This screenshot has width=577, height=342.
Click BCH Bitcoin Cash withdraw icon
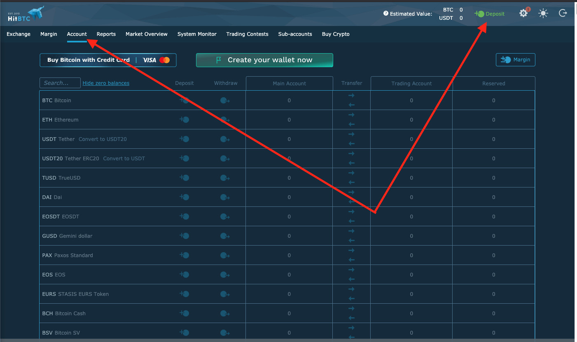[x=225, y=313]
